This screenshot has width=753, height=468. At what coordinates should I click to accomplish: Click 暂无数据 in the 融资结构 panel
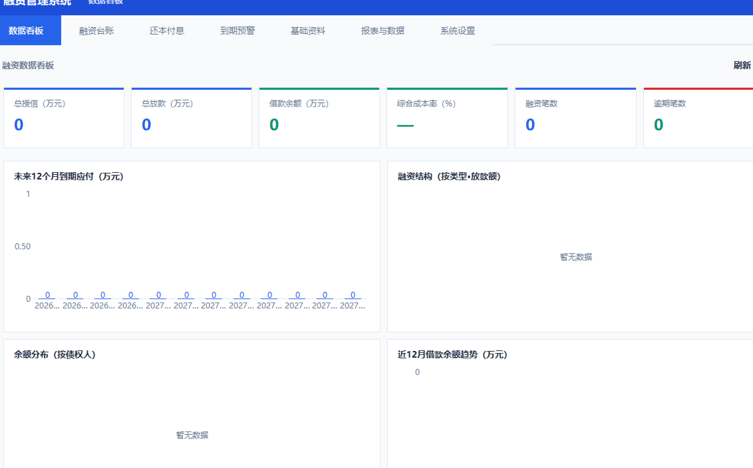(x=576, y=257)
